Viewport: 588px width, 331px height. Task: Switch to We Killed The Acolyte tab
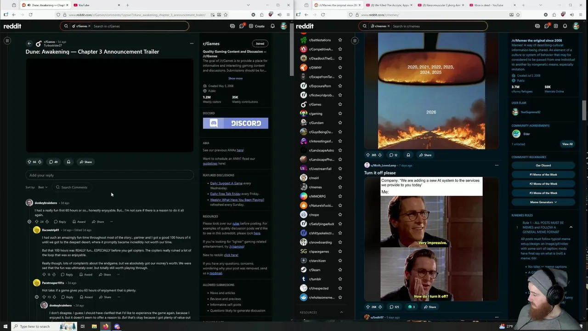tap(389, 5)
